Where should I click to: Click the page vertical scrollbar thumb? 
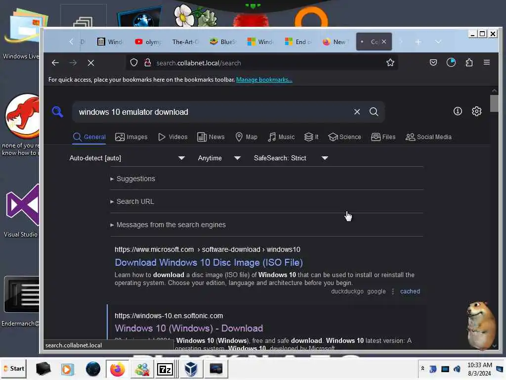494,103
